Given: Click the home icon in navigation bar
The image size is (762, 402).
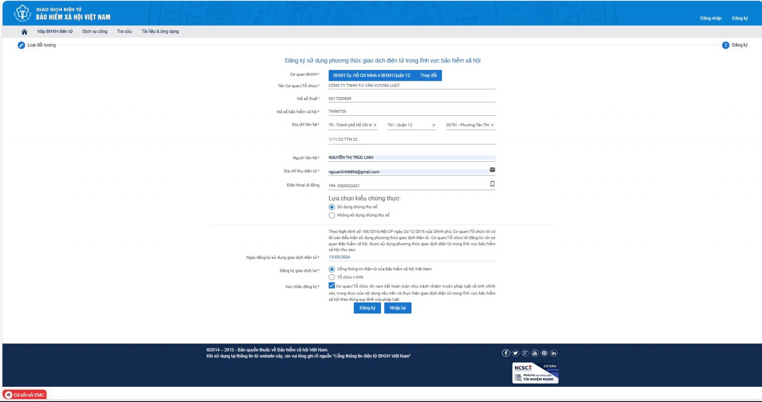Looking at the screenshot, I should pyautogui.click(x=24, y=32).
